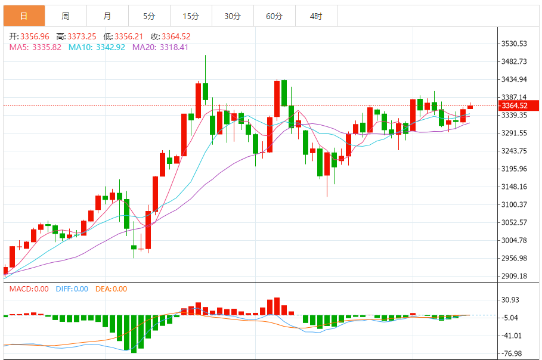Click the 3004.78 price axis label
Image resolution: width=542 pixels, height=360 pixels.
click(x=514, y=240)
